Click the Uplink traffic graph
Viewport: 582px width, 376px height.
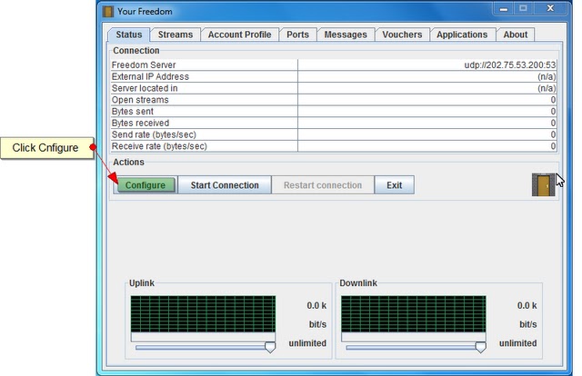coord(203,313)
